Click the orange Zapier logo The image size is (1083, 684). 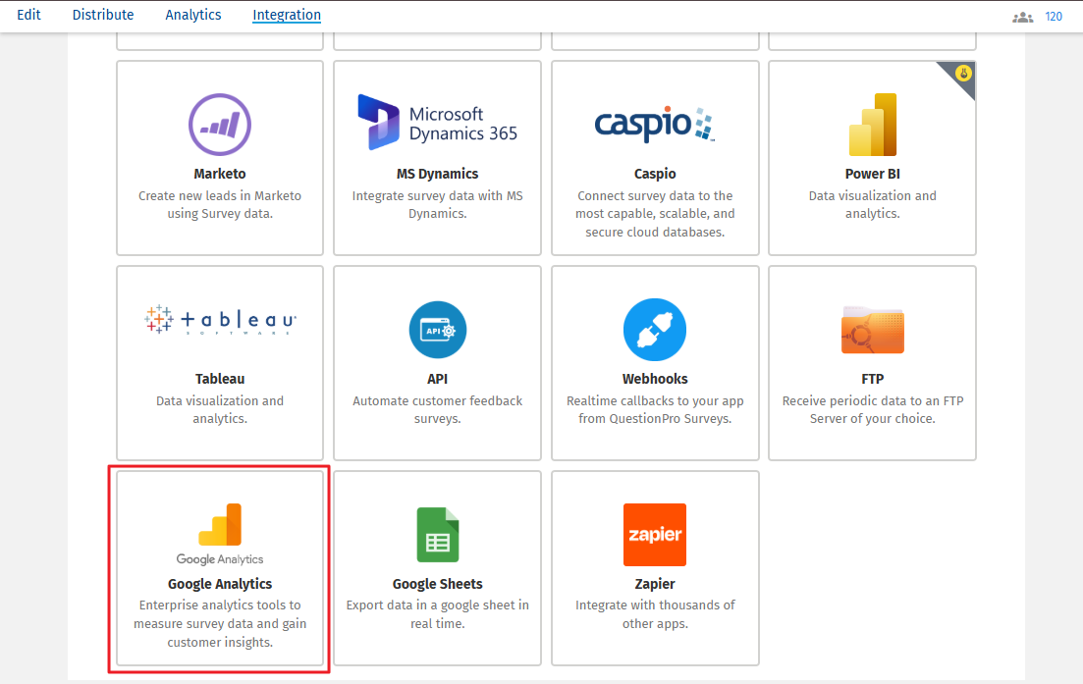pyautogui.click(x=655, y=535)
